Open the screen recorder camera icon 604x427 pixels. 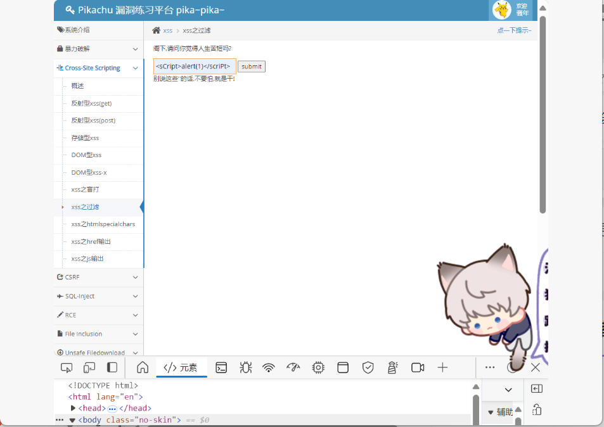(418, 367)
